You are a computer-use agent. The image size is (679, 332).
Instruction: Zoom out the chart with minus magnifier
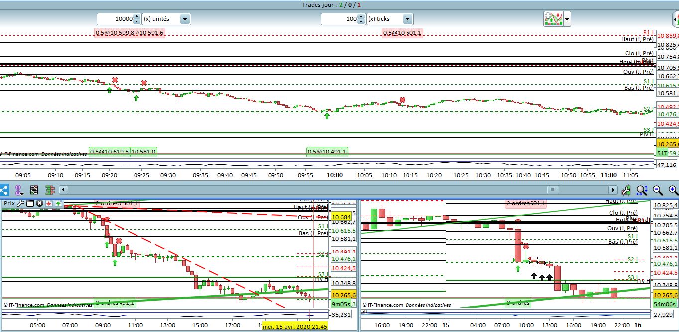coord(658,190)
